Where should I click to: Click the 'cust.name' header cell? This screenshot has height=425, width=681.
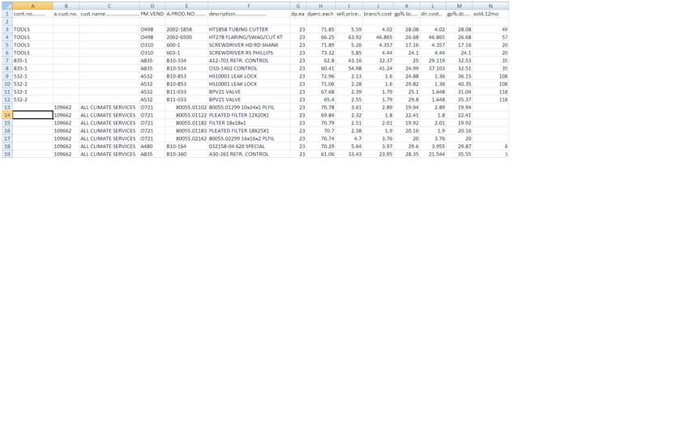tap(109, 15)
